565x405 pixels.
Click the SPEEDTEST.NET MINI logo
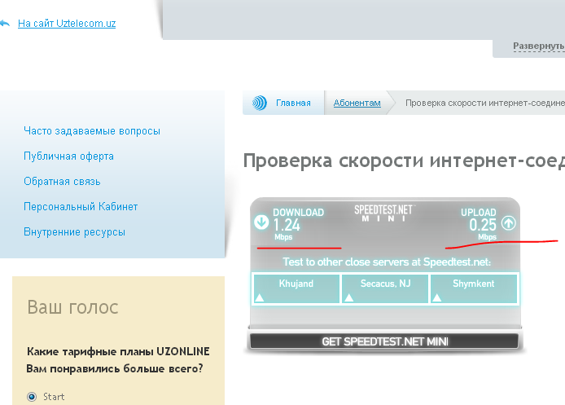click(383, 214)
